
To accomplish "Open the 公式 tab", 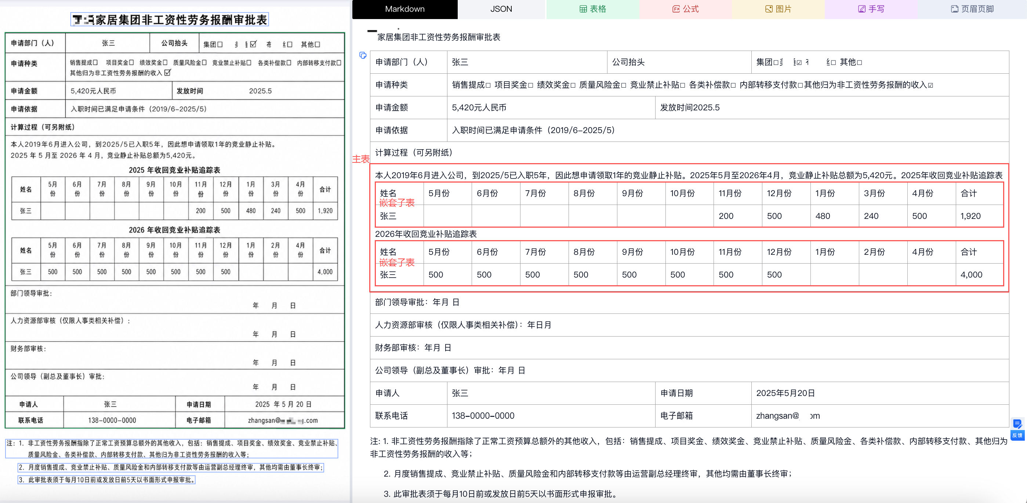I will pyautogui.click(x=685, y=9).
